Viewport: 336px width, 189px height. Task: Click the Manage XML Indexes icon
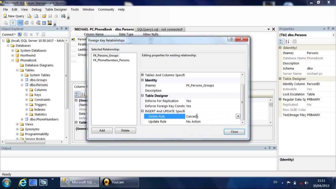[x=38, y=23]
